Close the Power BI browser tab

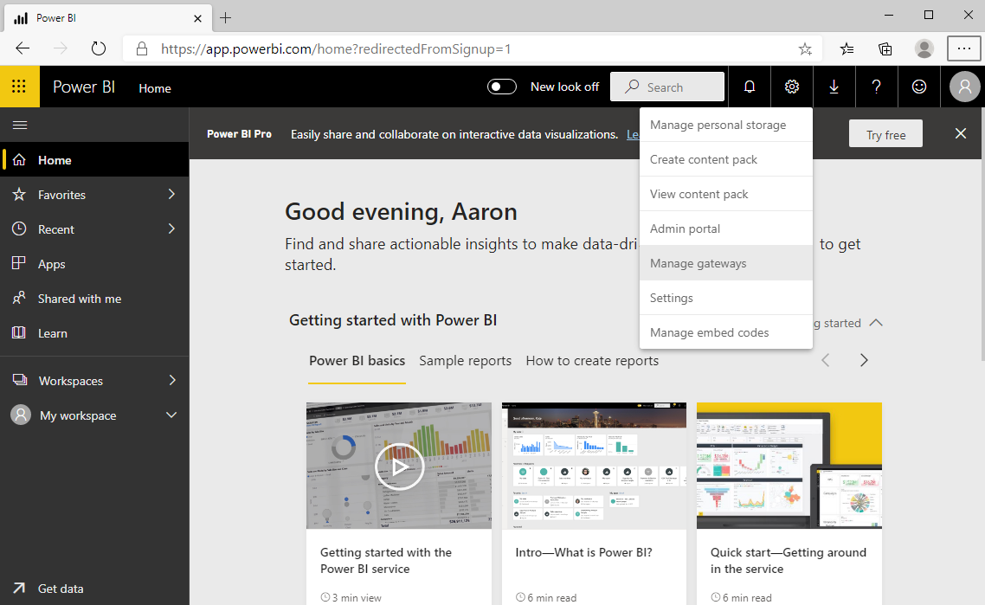coord(197,18)
